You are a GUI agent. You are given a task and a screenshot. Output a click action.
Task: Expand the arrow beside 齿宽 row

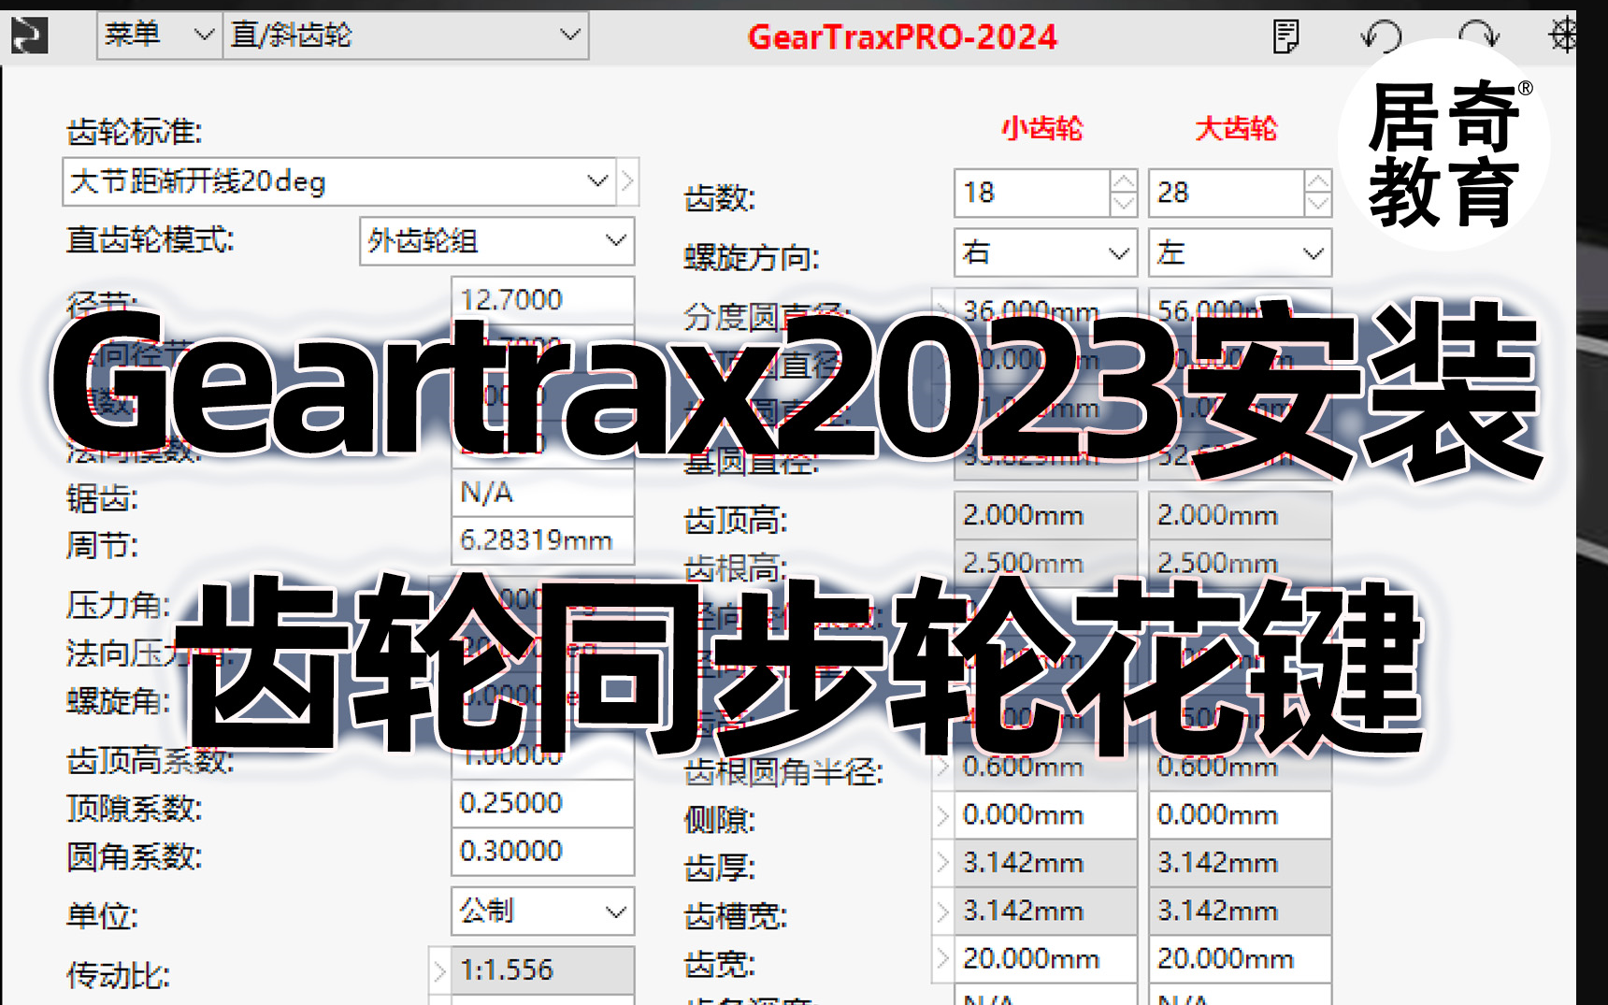coord(942,959)
